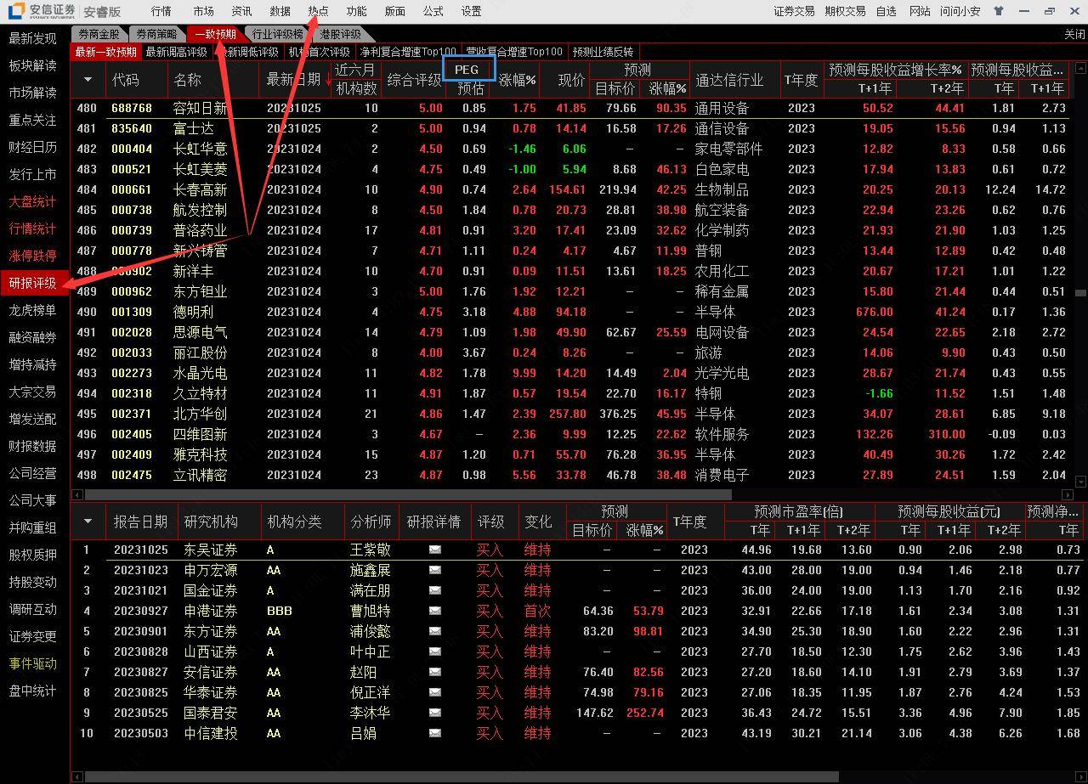Open 龙虎榜单 in the sidebar
Image resolution: width=1088 pixels, height=784 pixels.
(33, 310)
